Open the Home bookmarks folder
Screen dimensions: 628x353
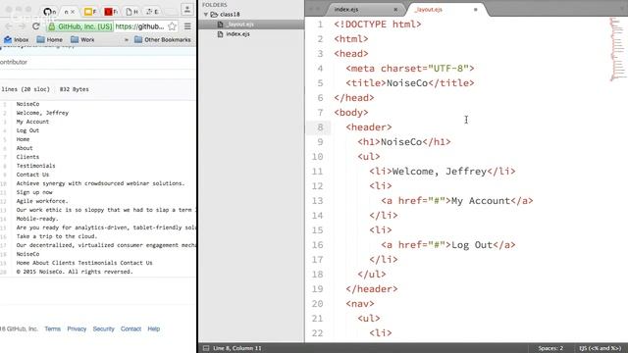coord(50,39)
